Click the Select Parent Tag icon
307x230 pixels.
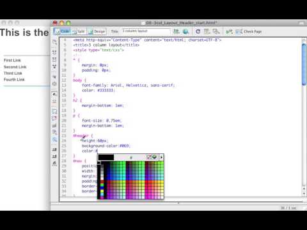click(x=54, y=77)
